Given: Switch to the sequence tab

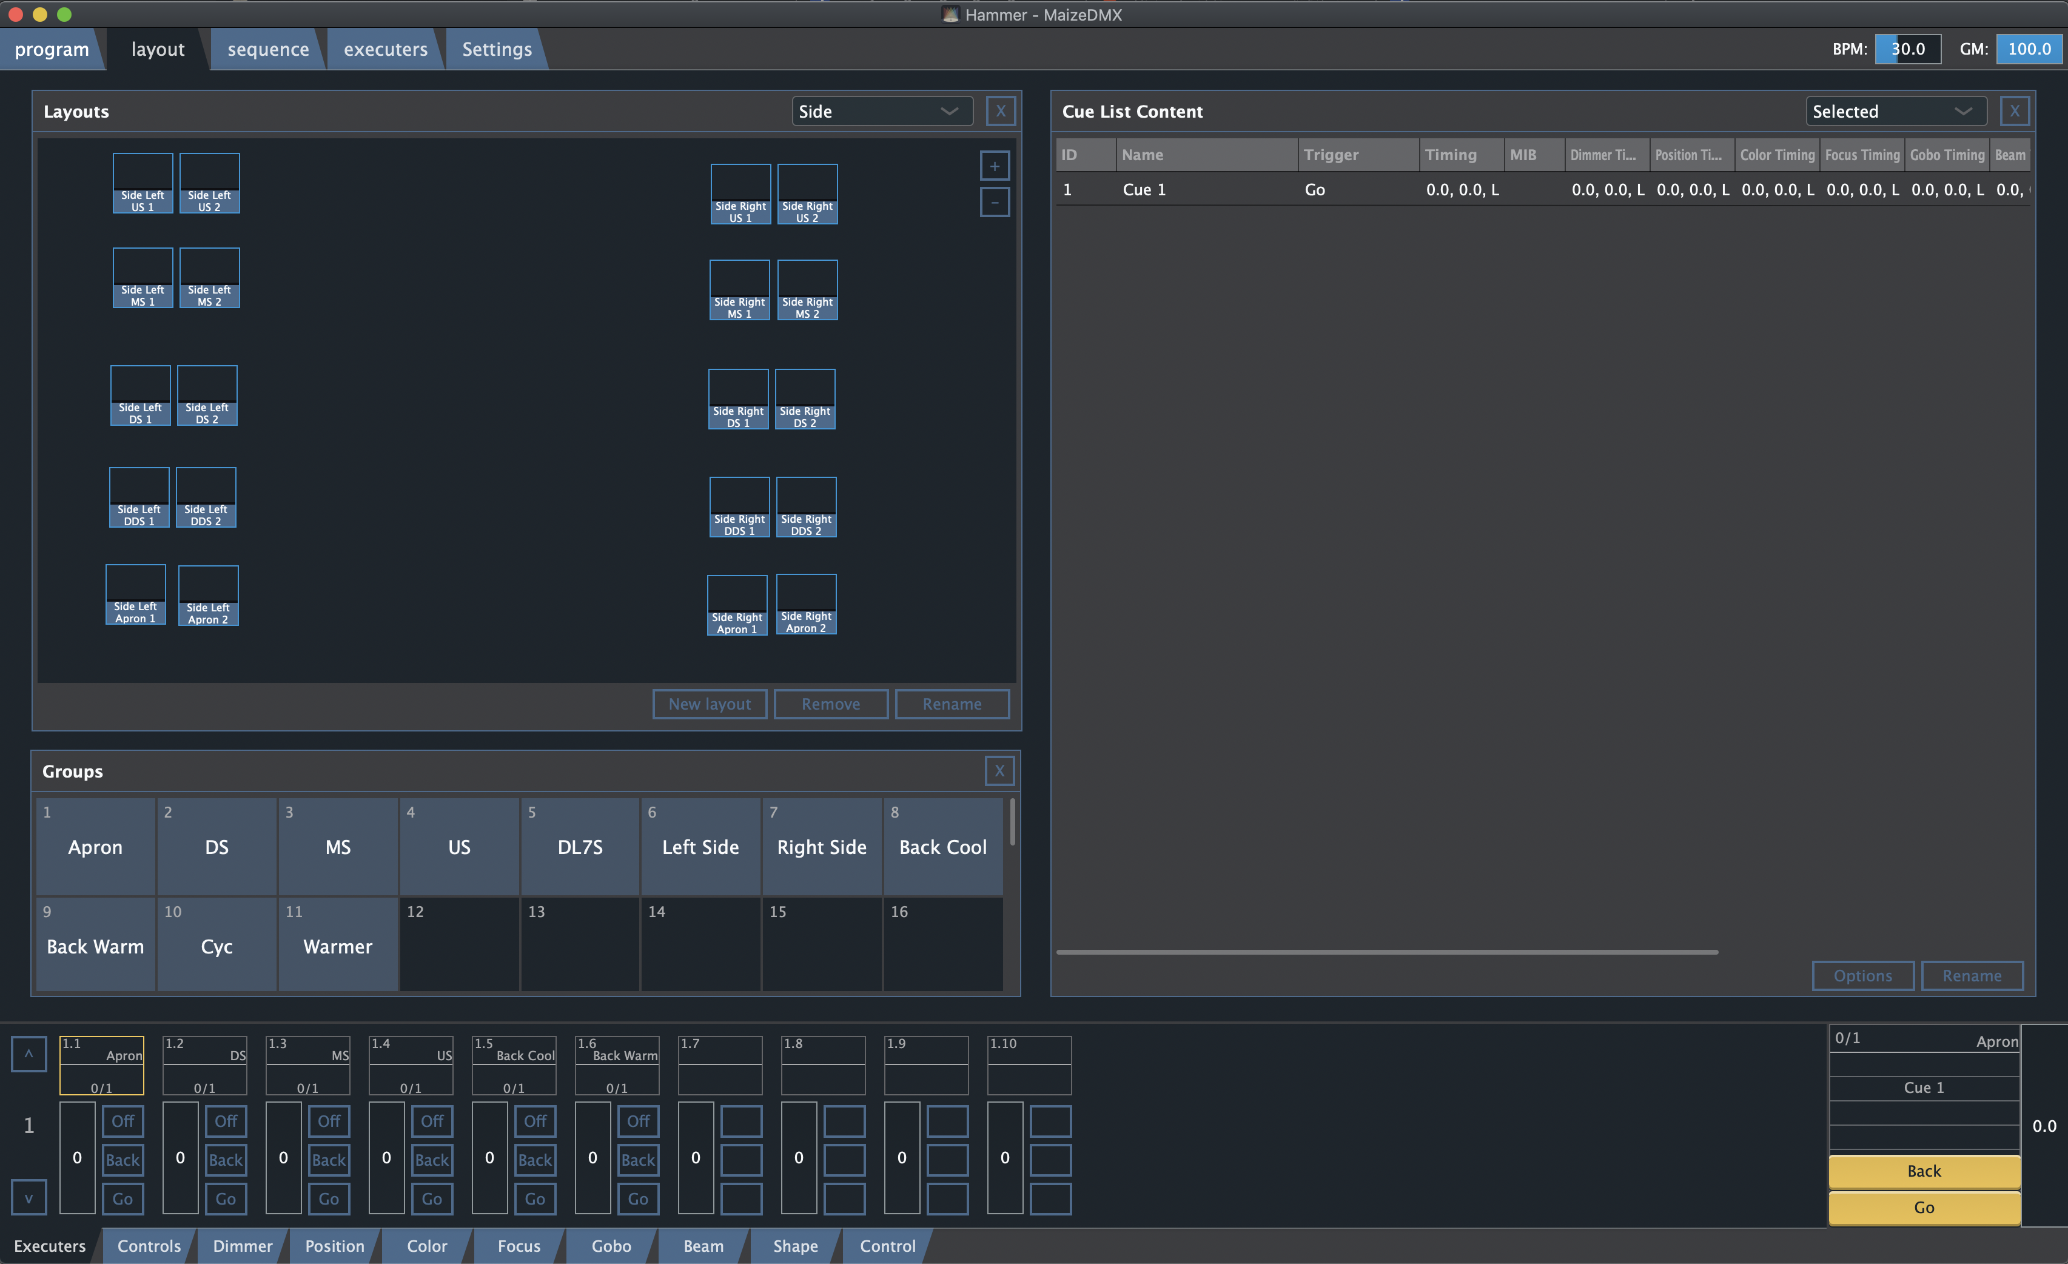Looking at the screenshot, I should point(267,50).
